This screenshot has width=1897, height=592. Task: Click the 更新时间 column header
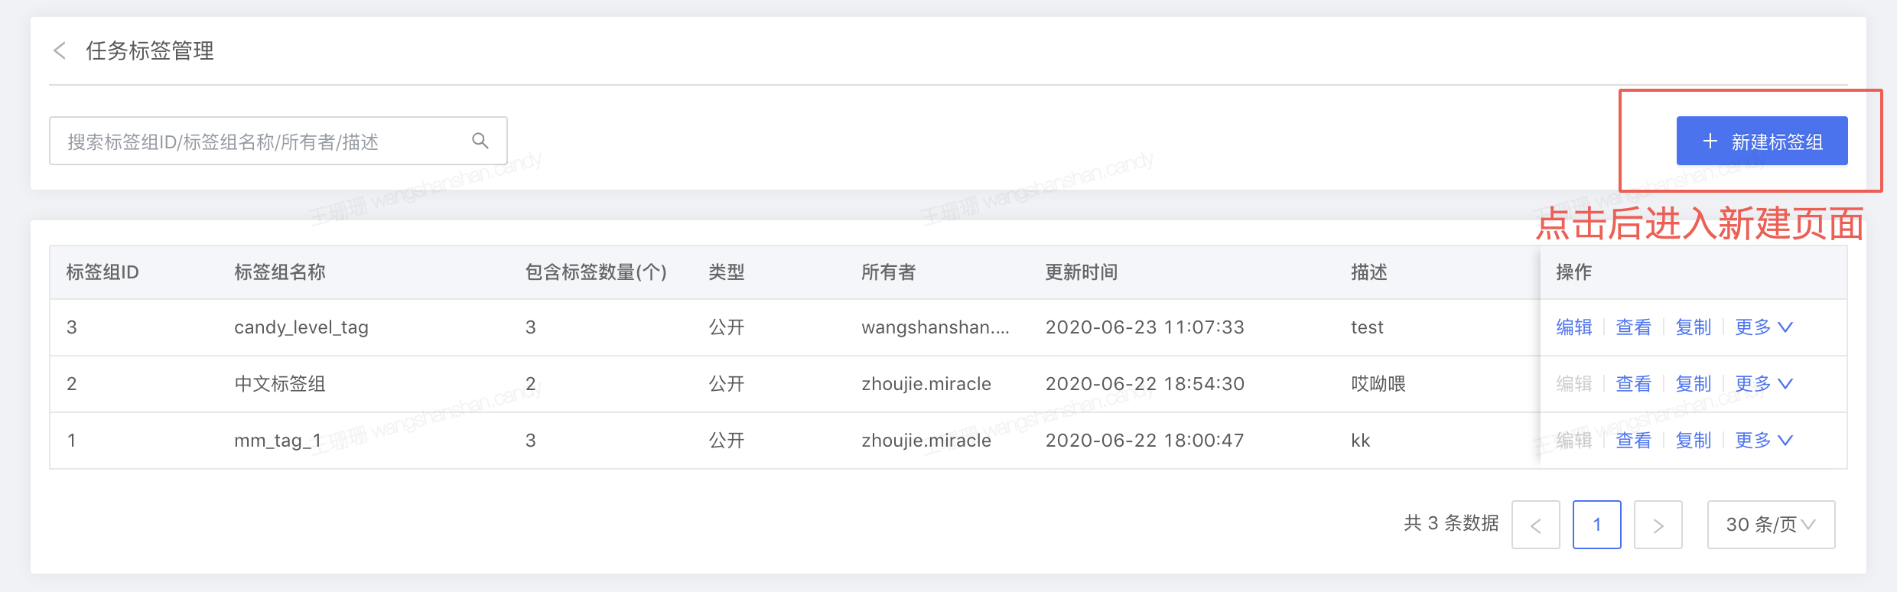point(1081,272)
